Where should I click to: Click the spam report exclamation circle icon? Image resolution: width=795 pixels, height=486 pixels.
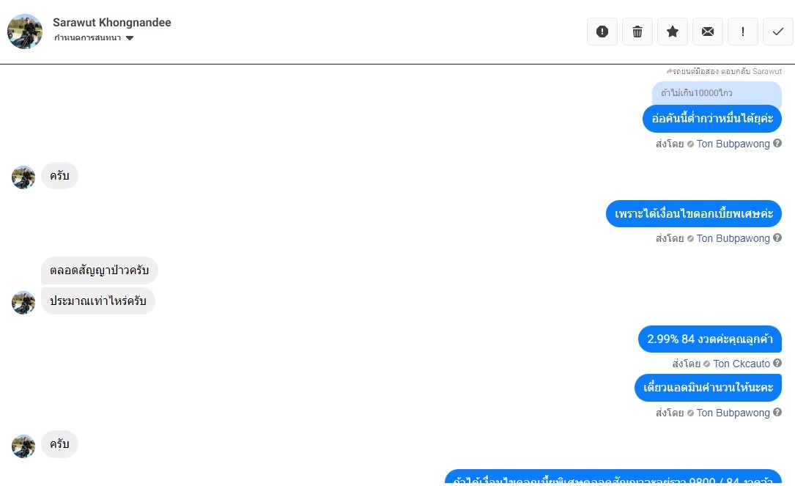[x=602, y=32]
